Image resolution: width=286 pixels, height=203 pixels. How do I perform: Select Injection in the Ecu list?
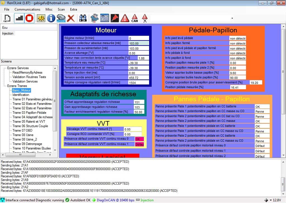pyautogui.click(x=8, y=33)
